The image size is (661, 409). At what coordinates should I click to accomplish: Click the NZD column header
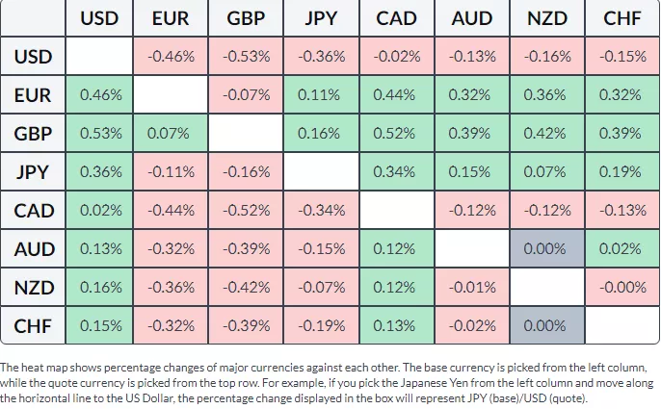point(546,18)
